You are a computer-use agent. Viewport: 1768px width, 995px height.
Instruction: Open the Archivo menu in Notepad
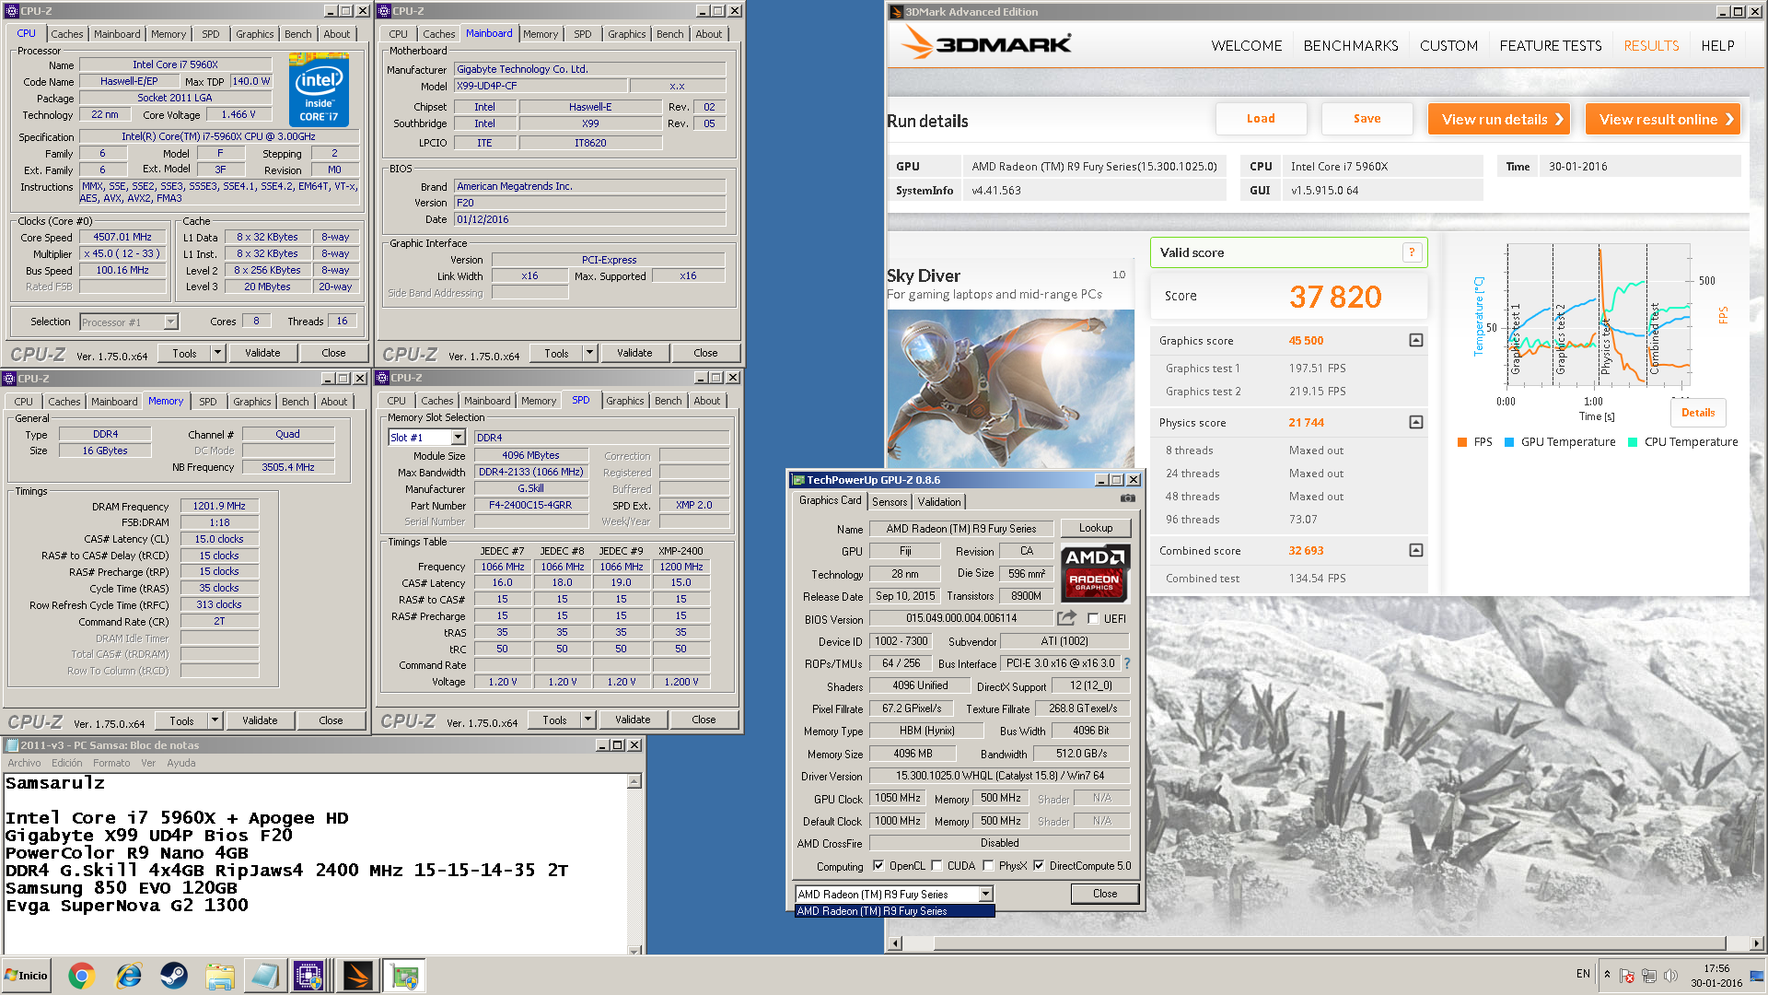click(x=24, y=763)
